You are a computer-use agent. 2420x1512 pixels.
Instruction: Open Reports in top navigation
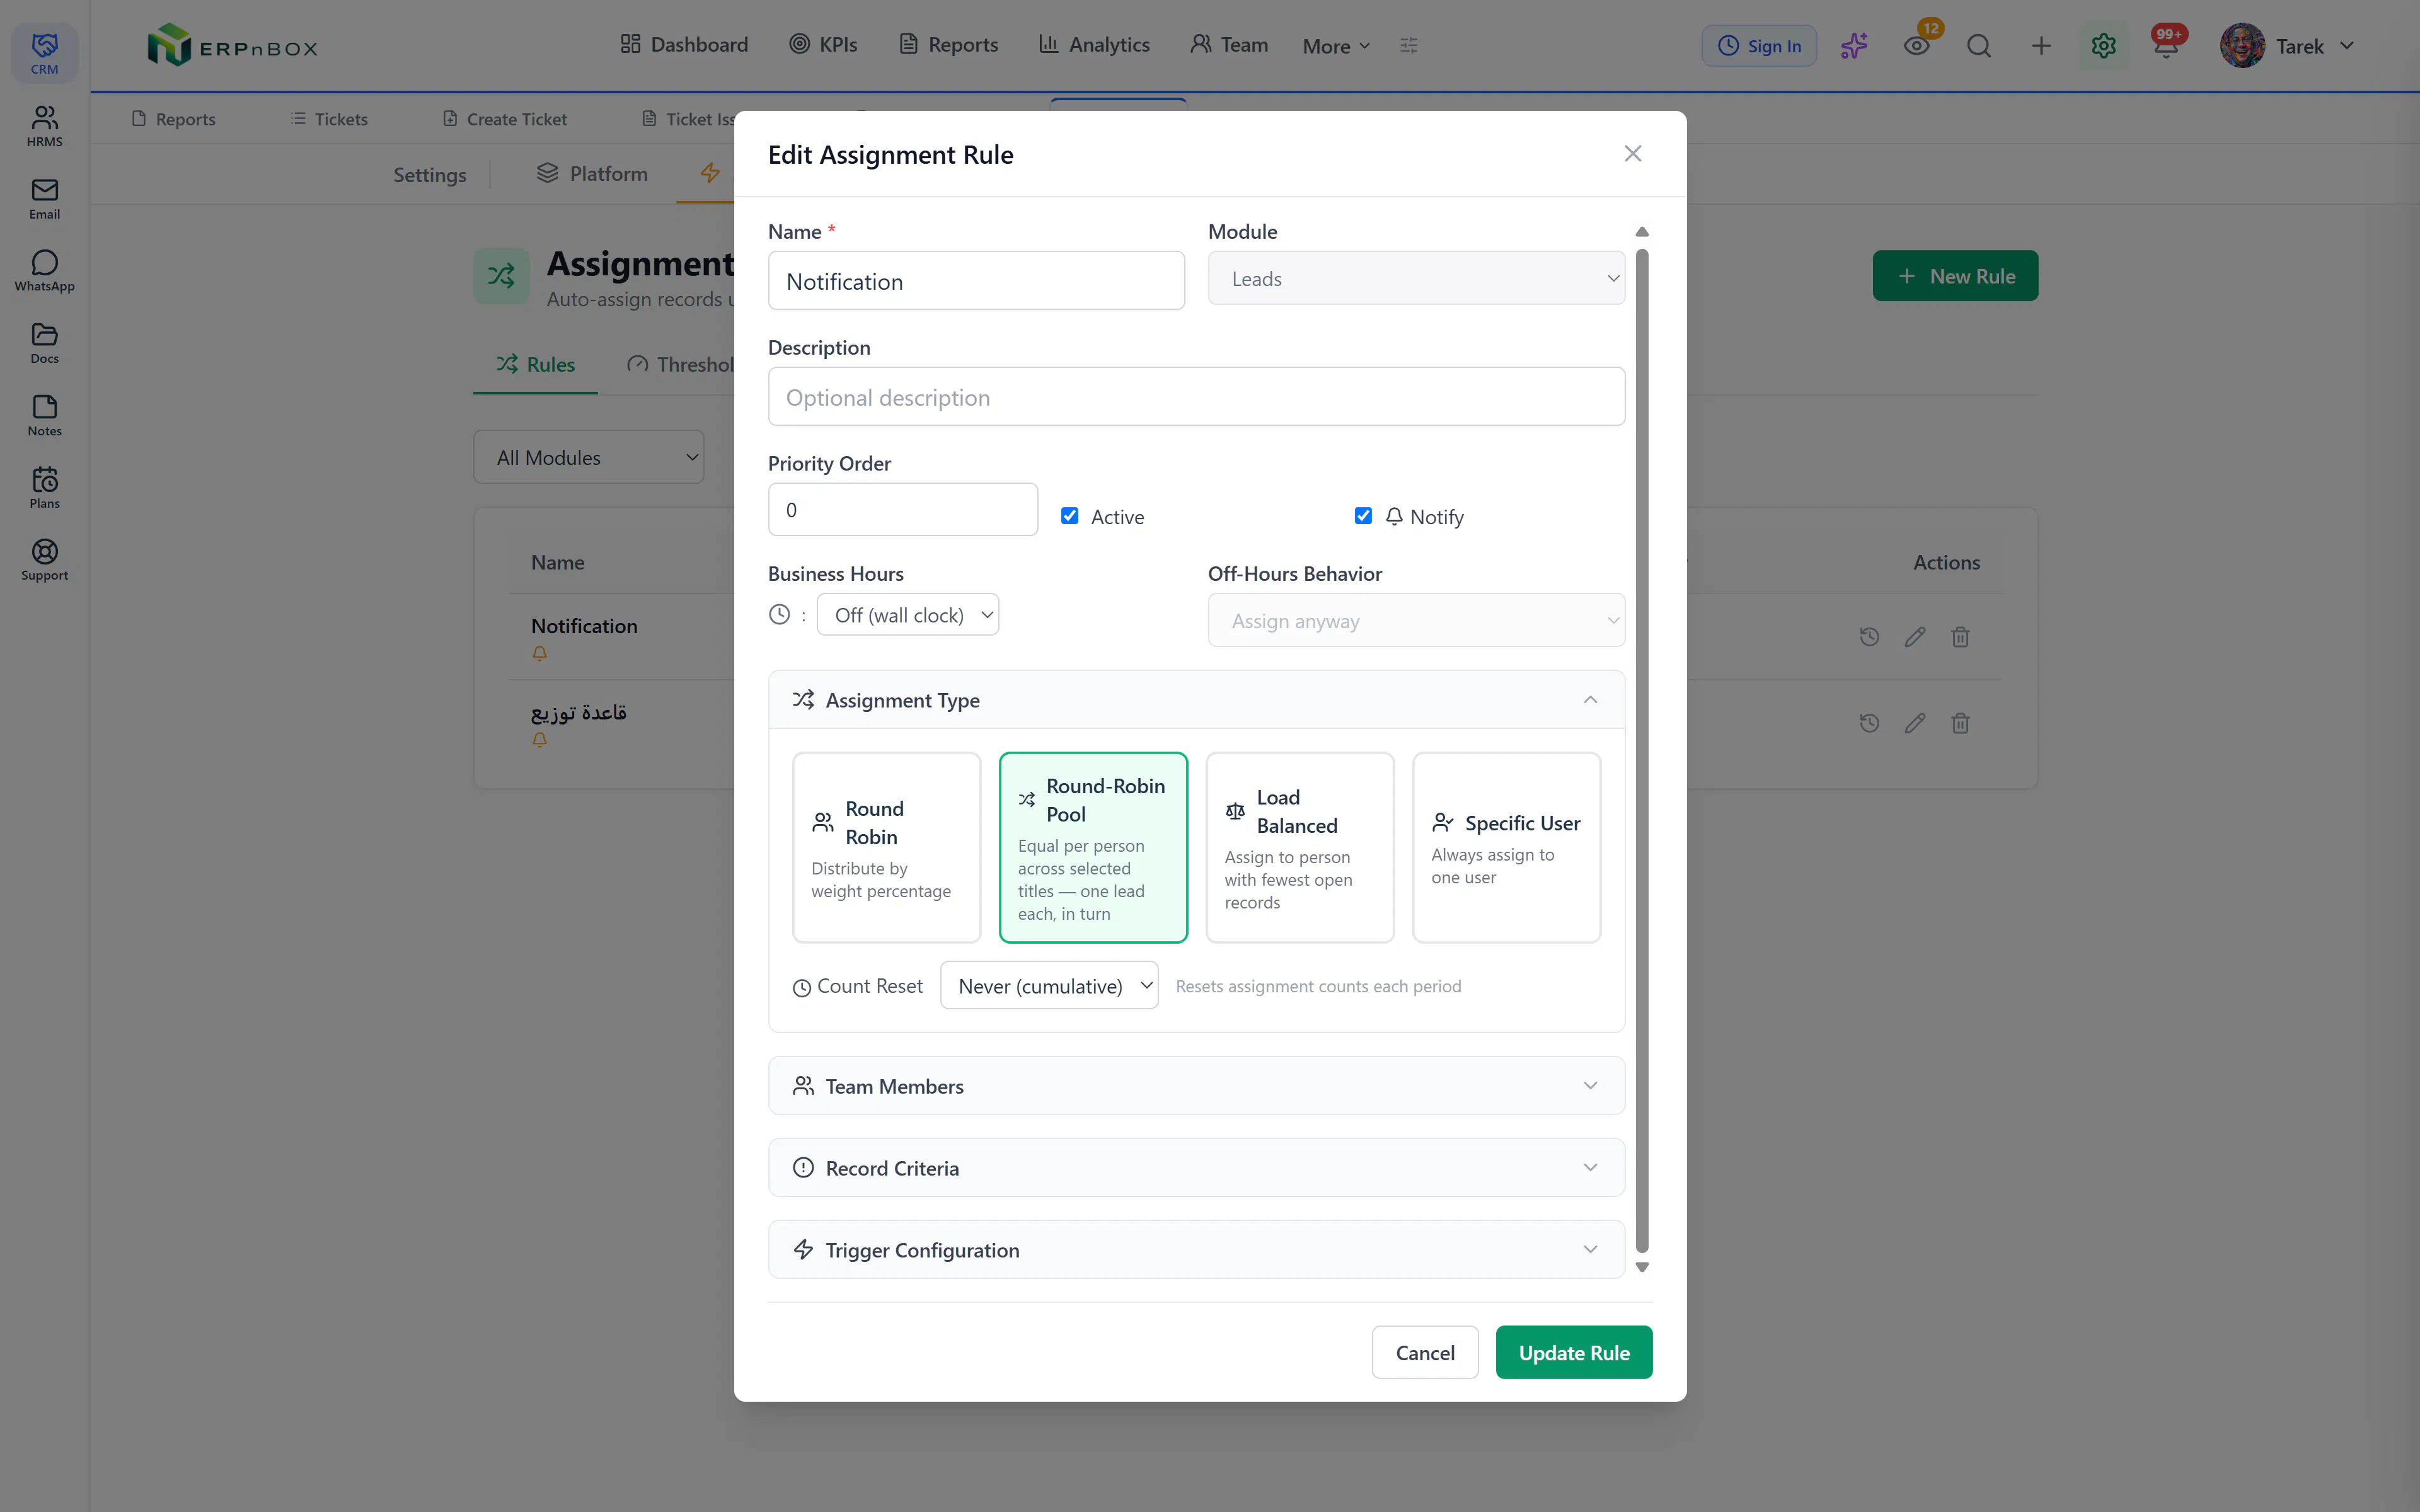point(948,45)
